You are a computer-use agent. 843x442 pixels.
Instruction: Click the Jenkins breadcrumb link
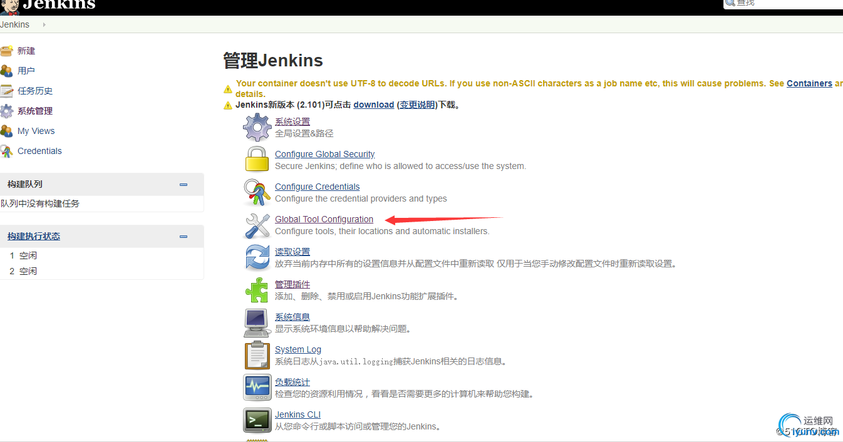15,24
